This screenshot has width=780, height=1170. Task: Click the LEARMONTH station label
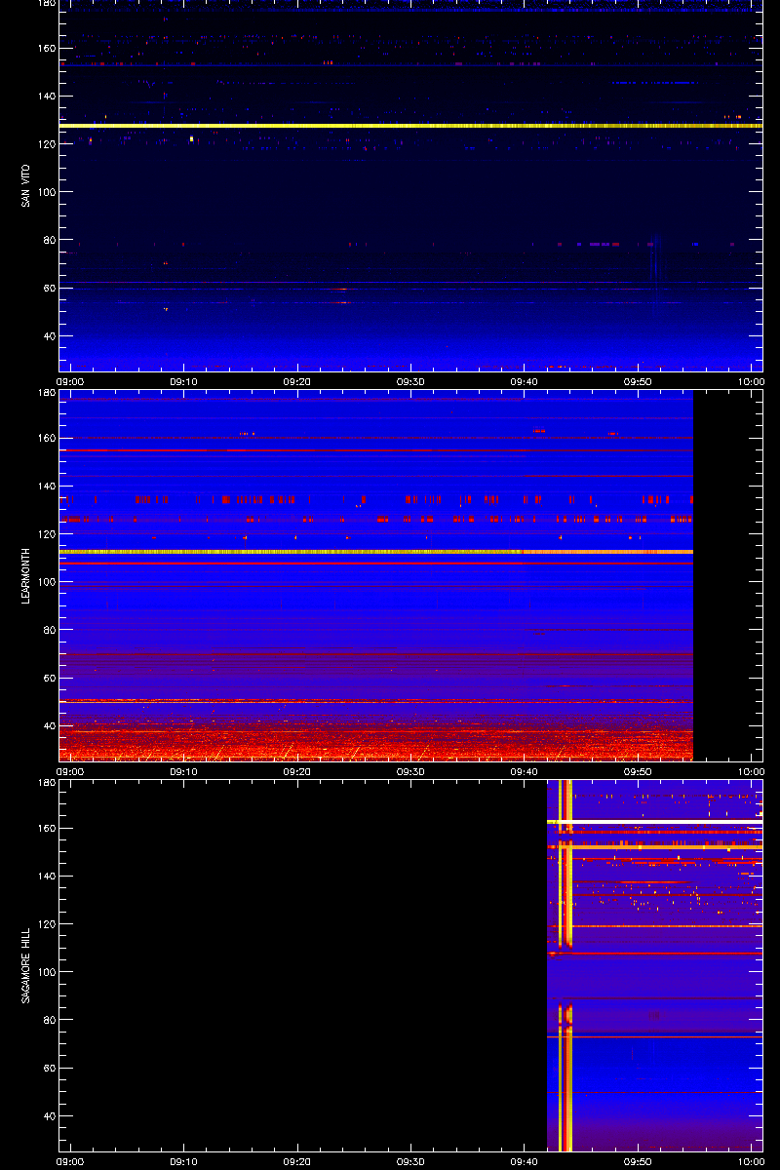(25, 575)
